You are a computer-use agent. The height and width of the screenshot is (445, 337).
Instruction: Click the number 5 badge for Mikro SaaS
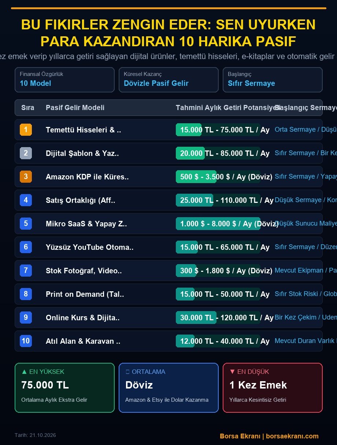[26, 223]
